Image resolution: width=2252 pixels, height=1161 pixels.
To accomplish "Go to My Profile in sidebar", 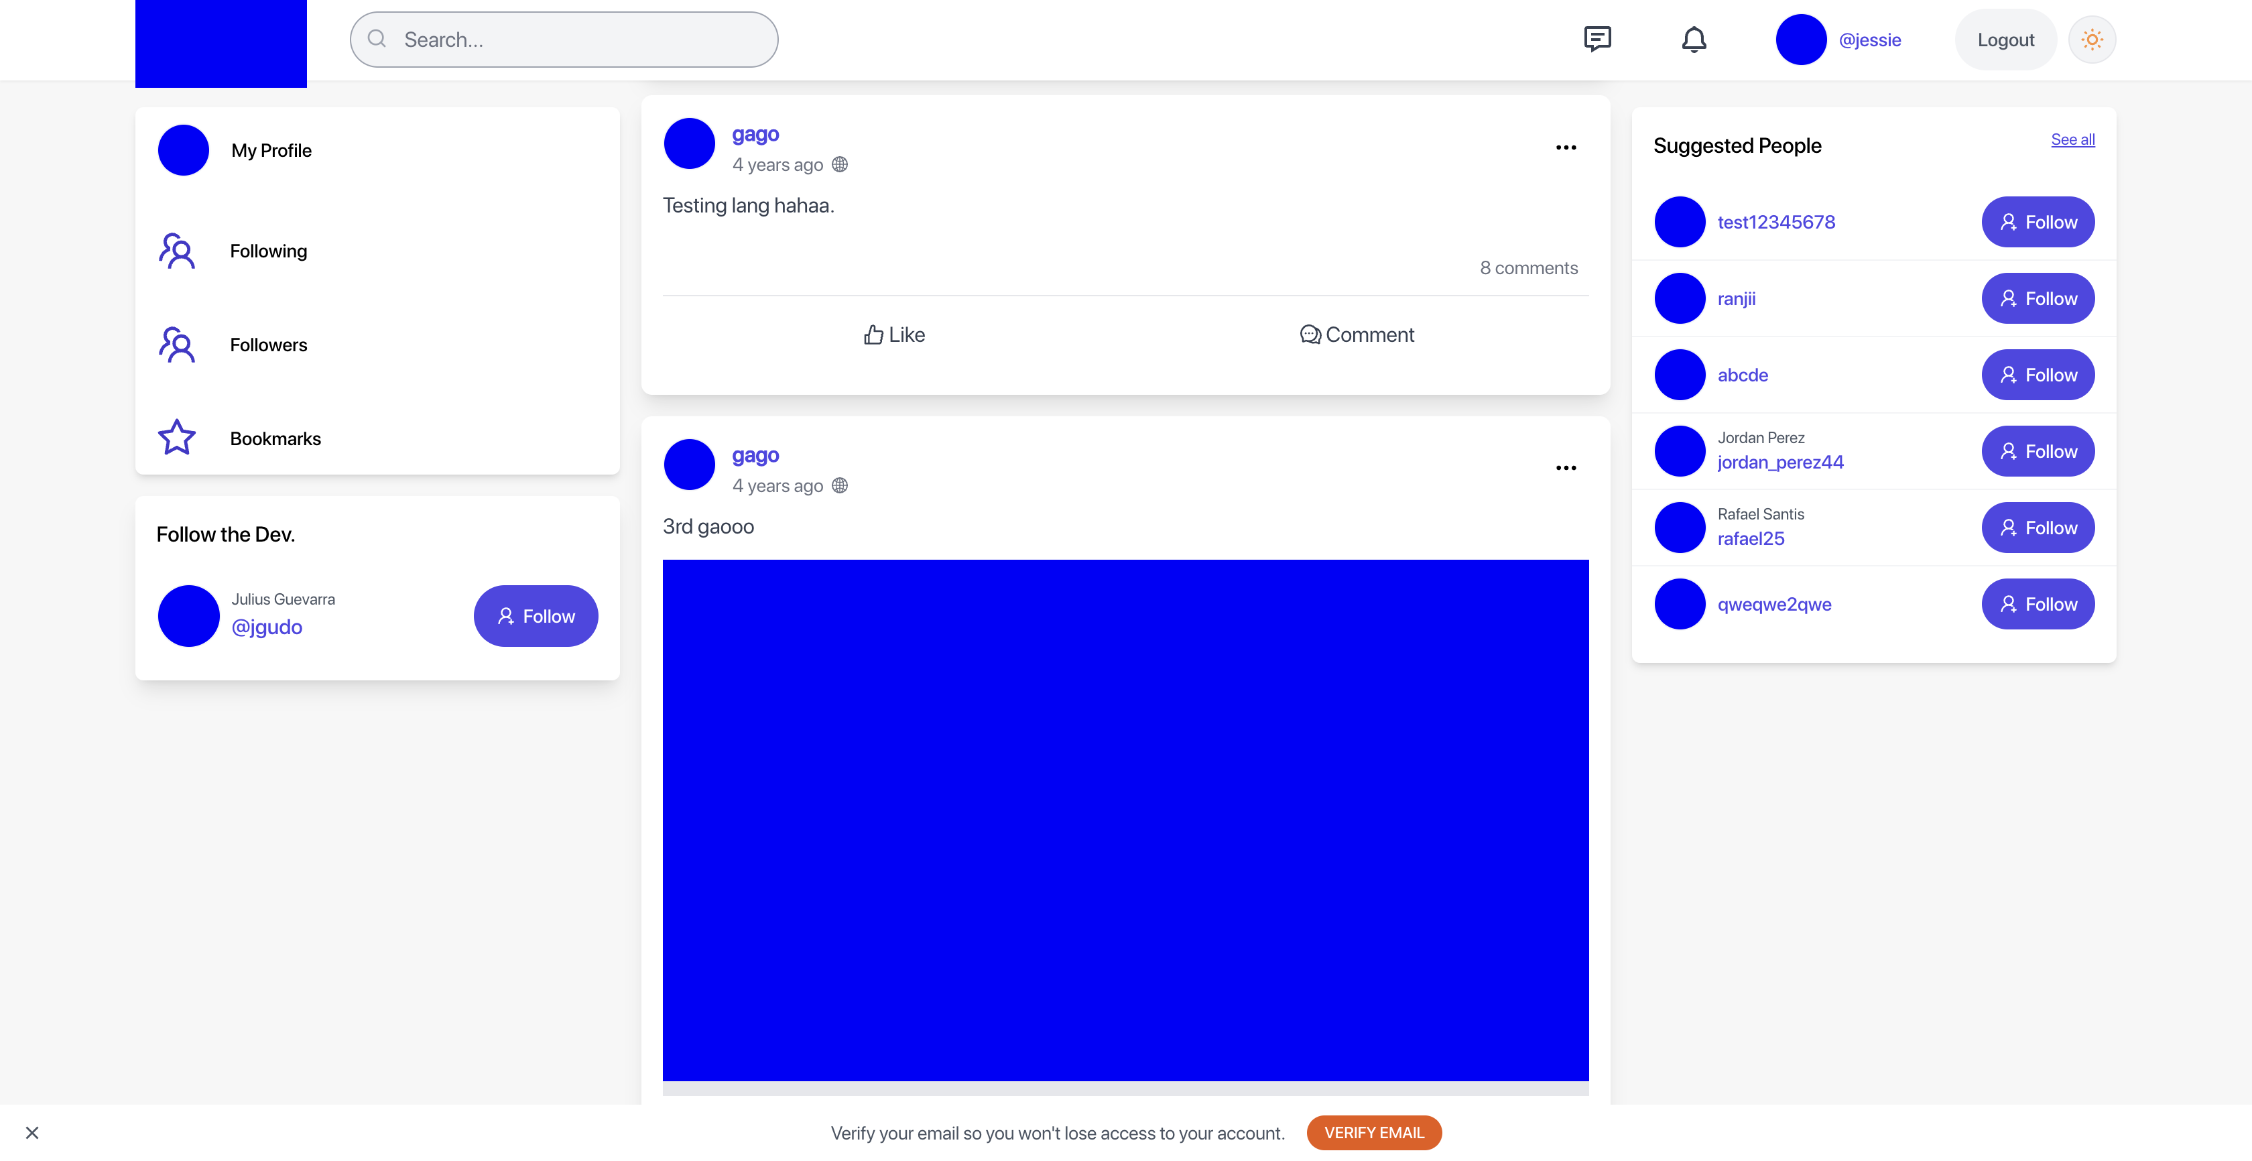I will pos(271,150).
